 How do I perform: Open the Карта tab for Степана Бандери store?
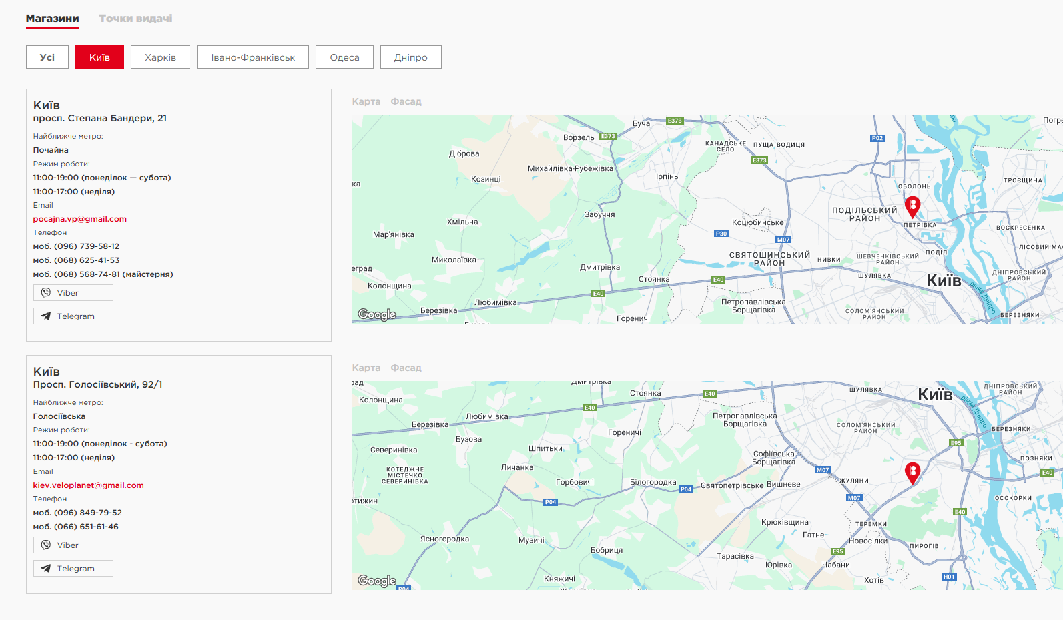366,101
